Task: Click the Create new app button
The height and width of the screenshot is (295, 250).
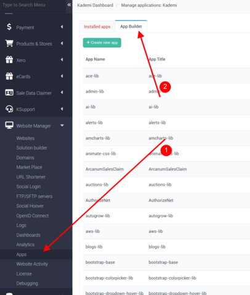Action: (x=102, y=43)
